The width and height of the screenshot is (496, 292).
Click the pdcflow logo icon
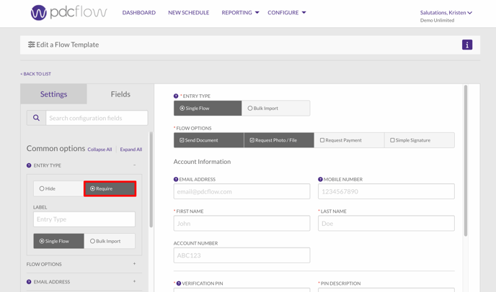39,12
